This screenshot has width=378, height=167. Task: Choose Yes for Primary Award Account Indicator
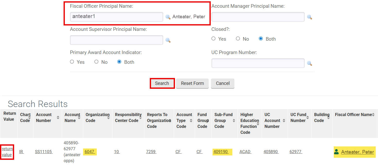coord(72,62)
